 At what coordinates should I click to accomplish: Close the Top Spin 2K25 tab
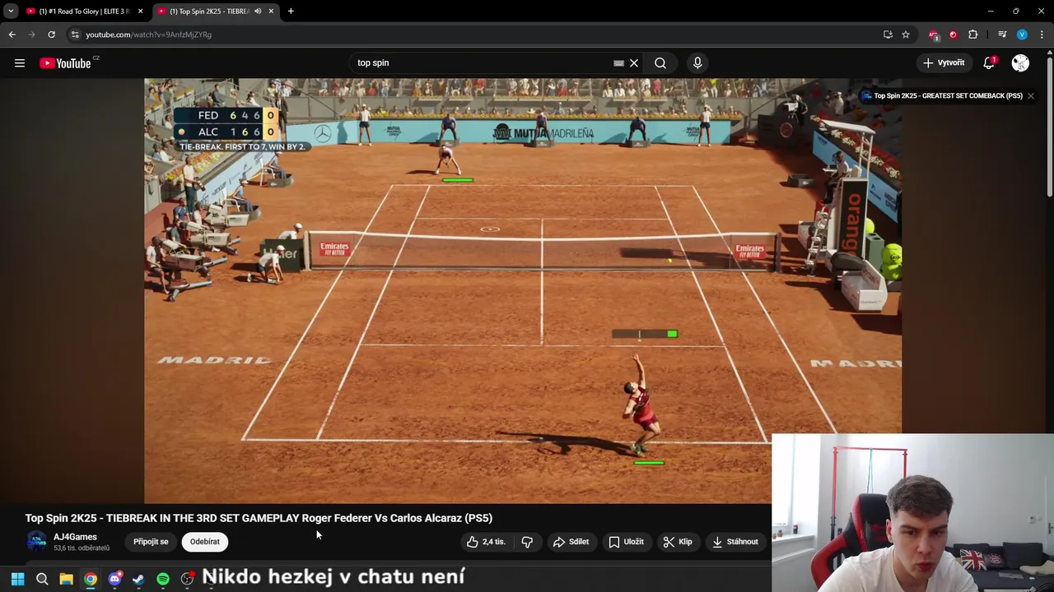click(x=271, y=11)
